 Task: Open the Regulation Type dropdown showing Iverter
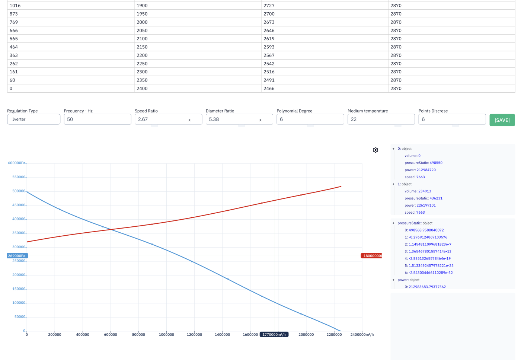34,119
